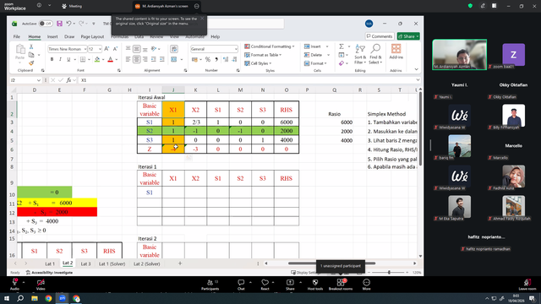Toggle Middle Align in Alignment group

tap(137, 49)
